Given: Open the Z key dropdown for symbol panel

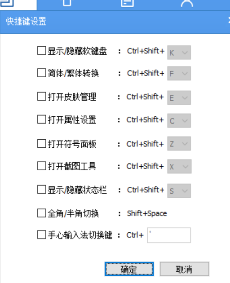Looking at the screenshot, I should click(179, 144).
